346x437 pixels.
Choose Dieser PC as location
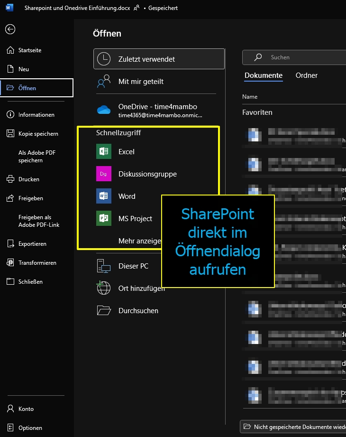coord(133,266)
